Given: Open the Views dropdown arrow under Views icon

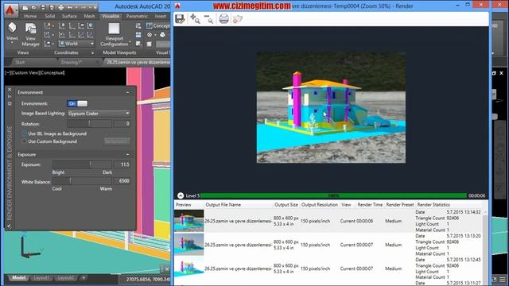Looking at the screenshot, I should (x=12, y=43).
